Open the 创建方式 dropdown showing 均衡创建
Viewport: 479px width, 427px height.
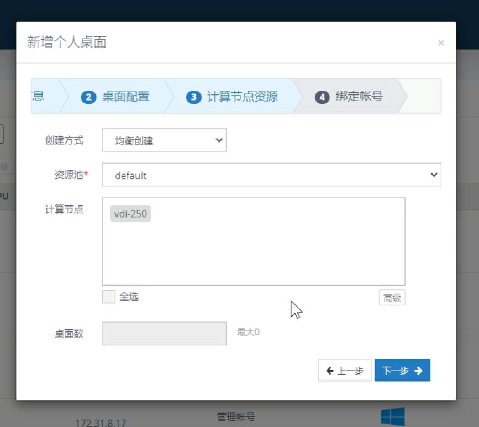pyautogui.click(x=164, y=140)
